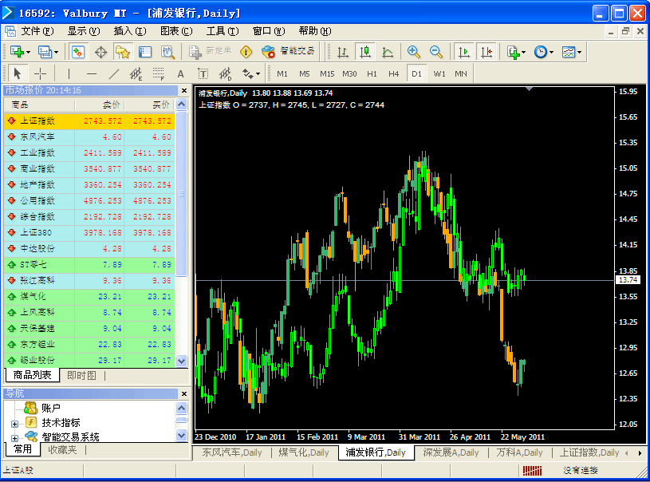650x482 pixels.
Task: Select the Fibonacci Retracement tool
Action: 159,74
